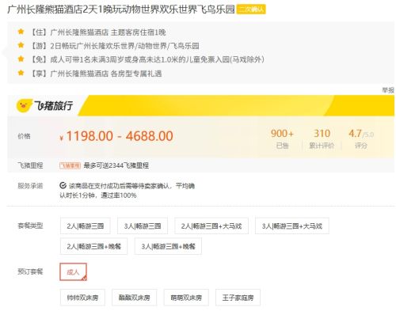The width and height of the screenshot is (396, 311).
Task: Select the 萌萌双床房 room type
Action: [x=186, y=298]
